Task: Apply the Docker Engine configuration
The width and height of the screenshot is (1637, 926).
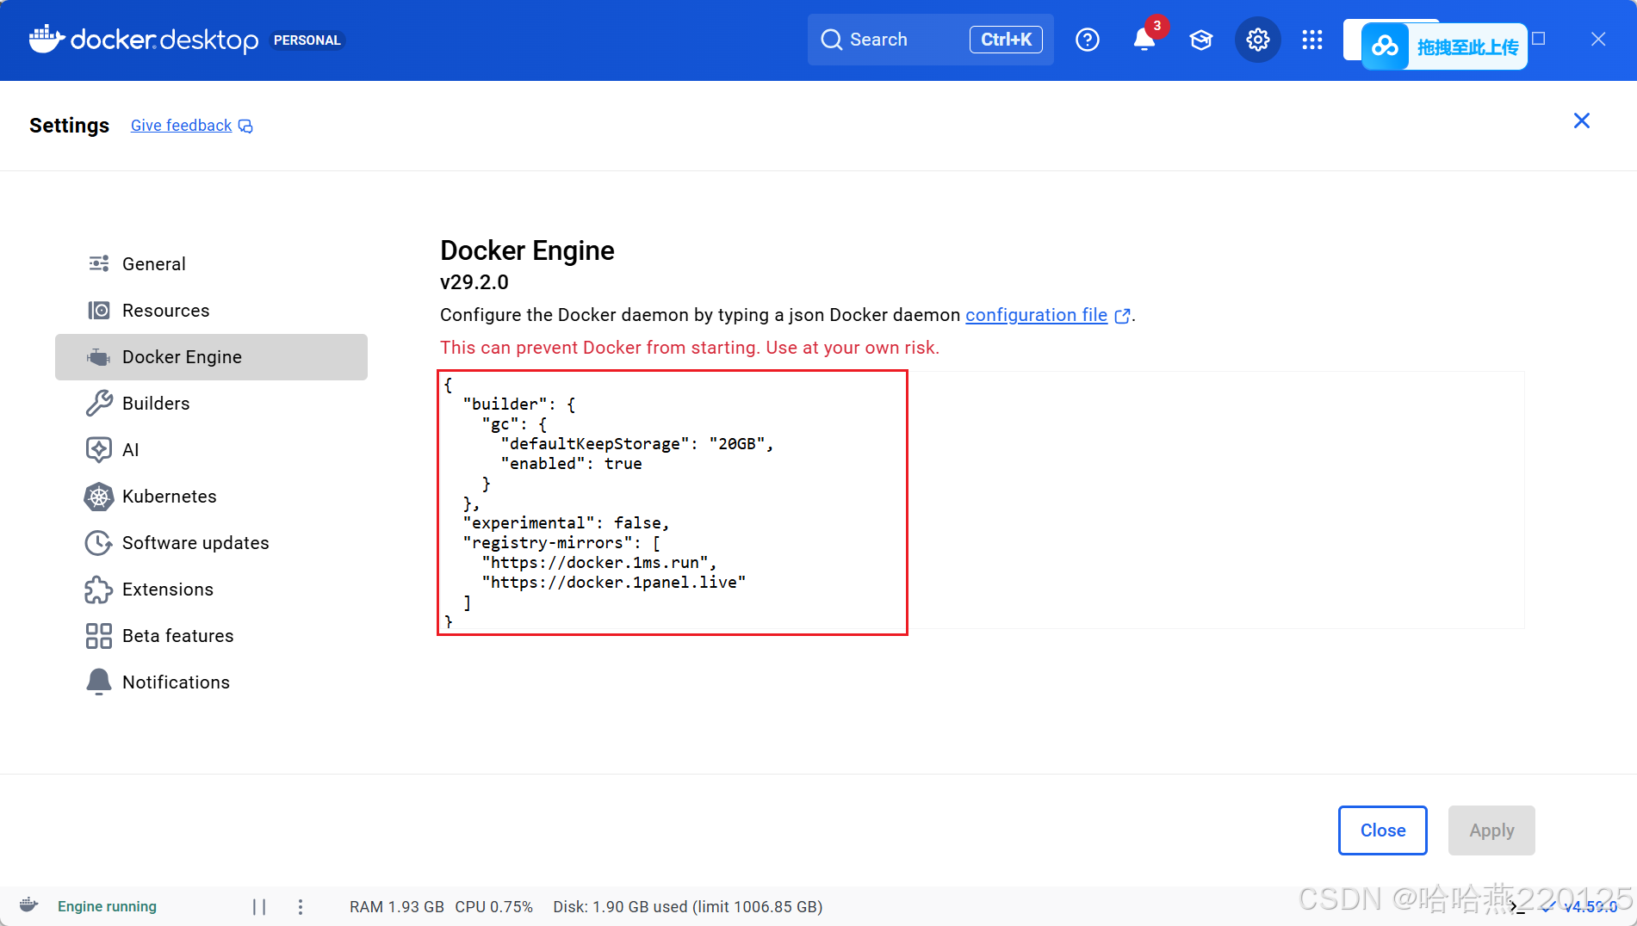Action: 1491,830
